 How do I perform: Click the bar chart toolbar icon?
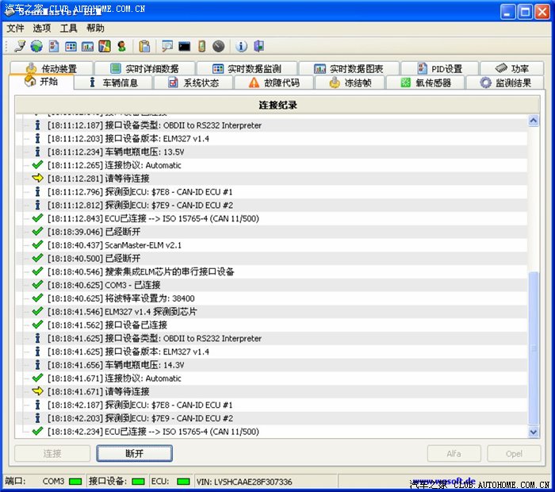click(87, 46)
